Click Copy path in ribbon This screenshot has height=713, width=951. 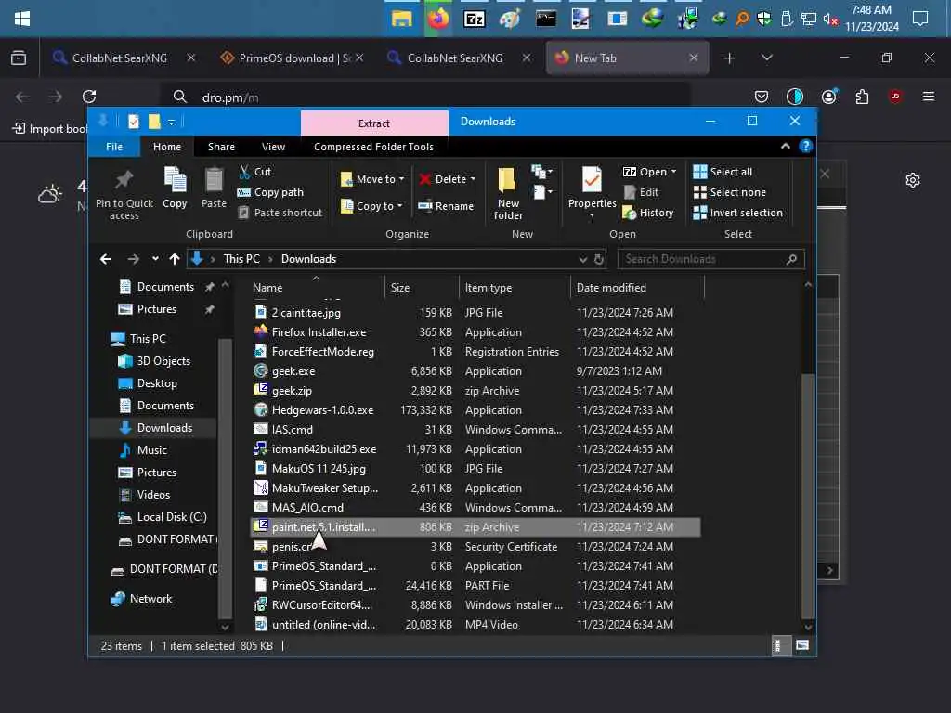pyautogui.click(x=270, y=192)
